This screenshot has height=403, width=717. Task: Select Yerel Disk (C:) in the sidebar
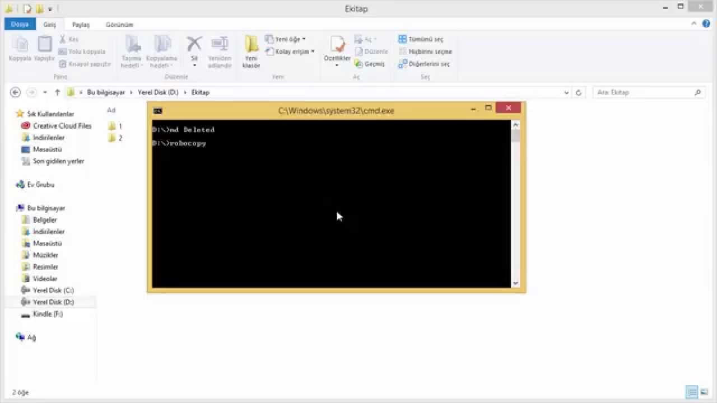[48, 290]
